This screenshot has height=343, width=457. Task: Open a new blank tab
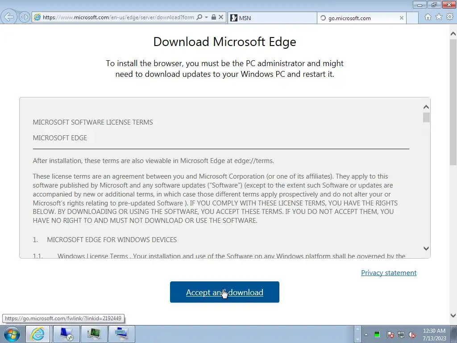coord(412,18)
